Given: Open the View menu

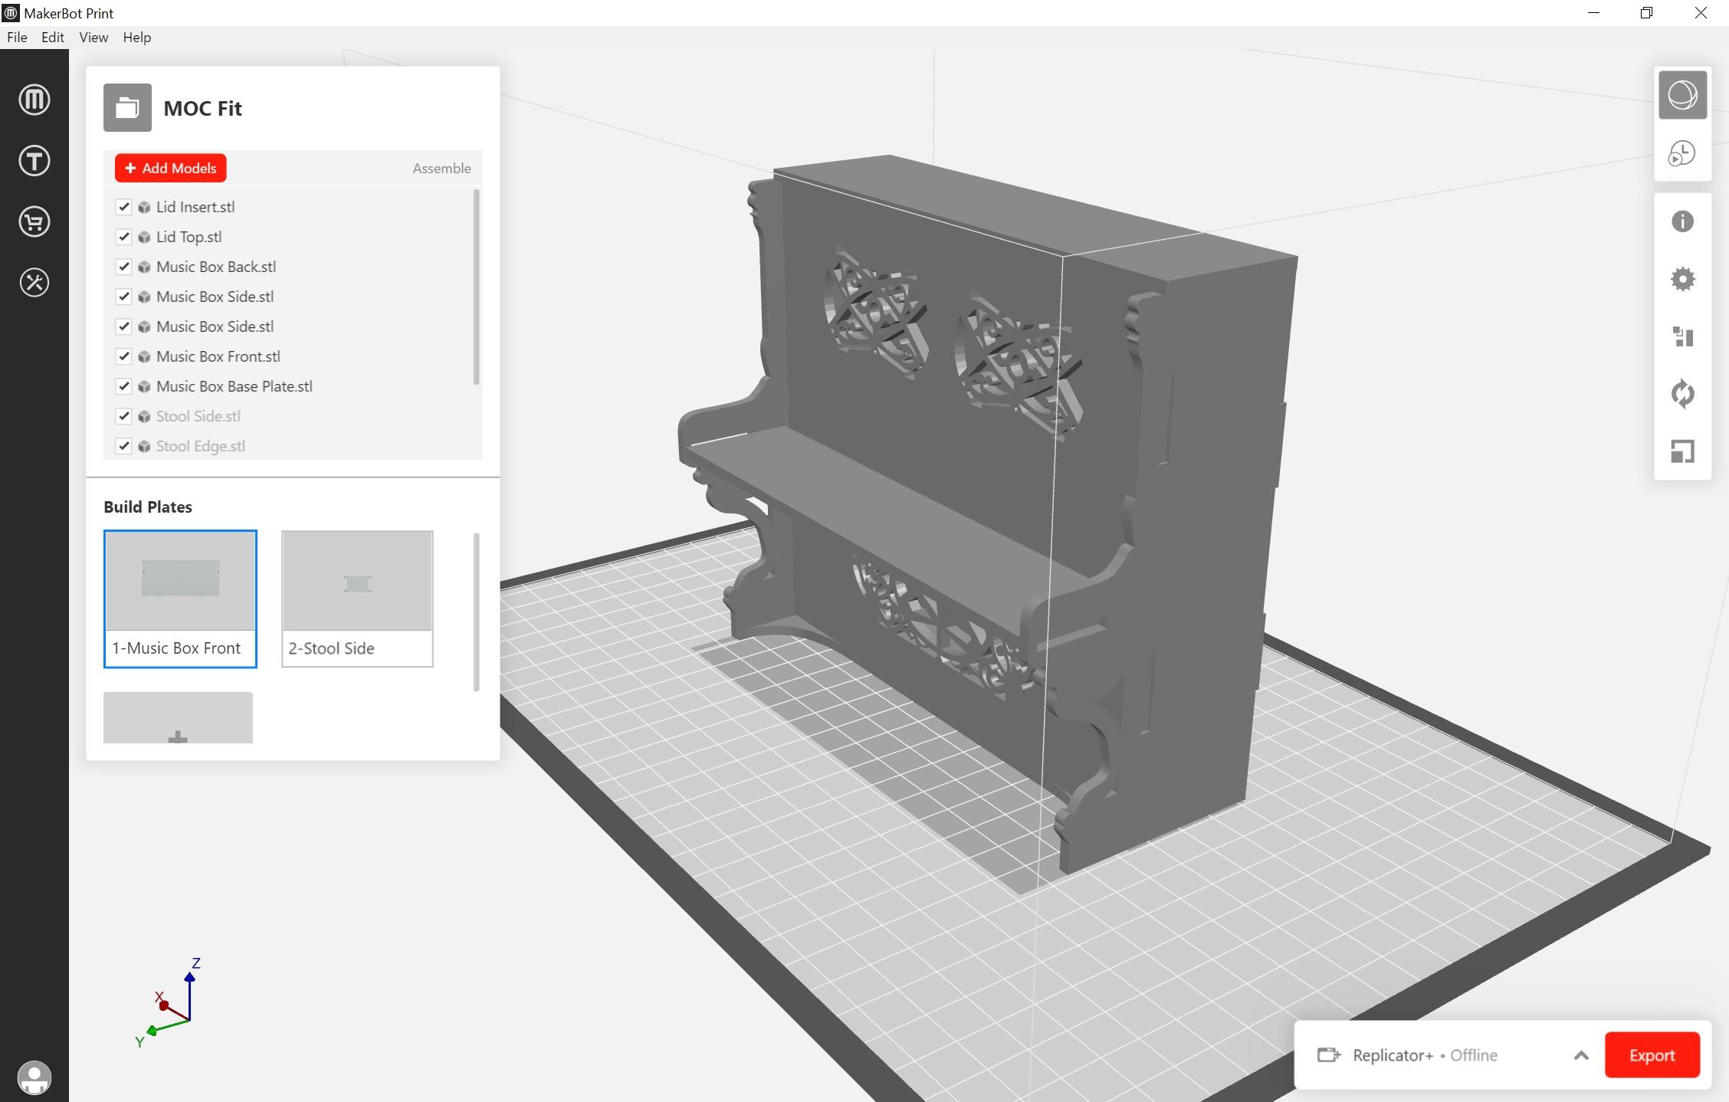Looking at the screenshot, I should click(94, 38).
